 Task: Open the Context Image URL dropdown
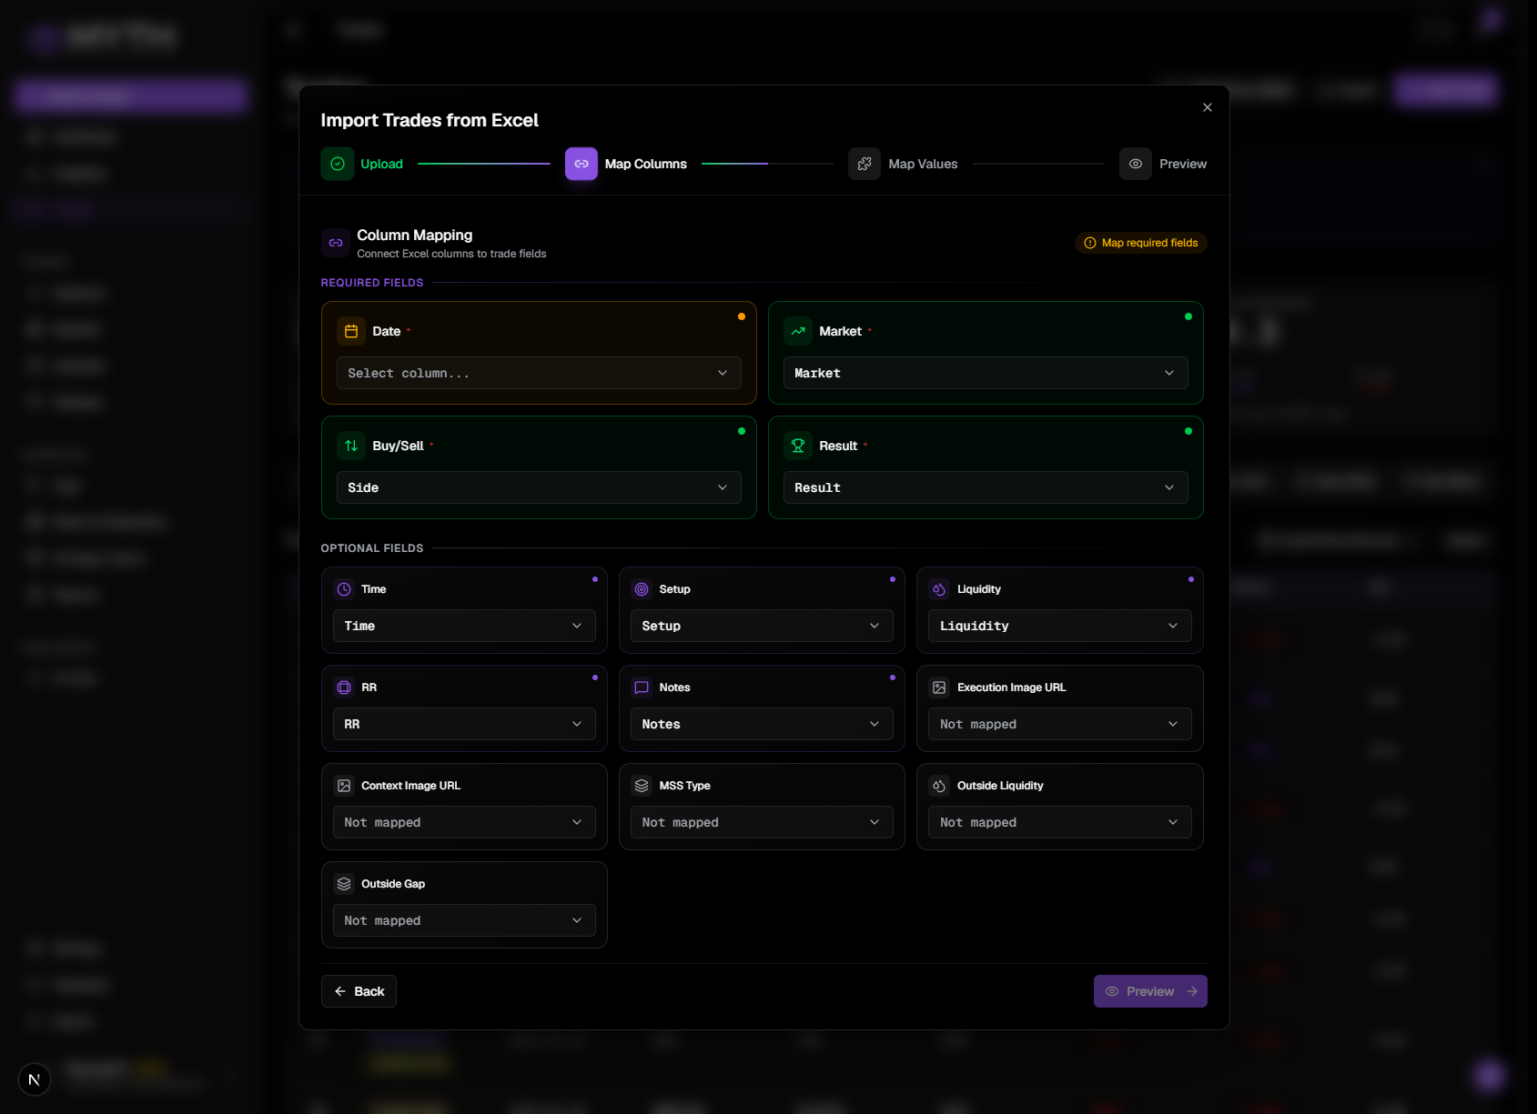[464, 822]
